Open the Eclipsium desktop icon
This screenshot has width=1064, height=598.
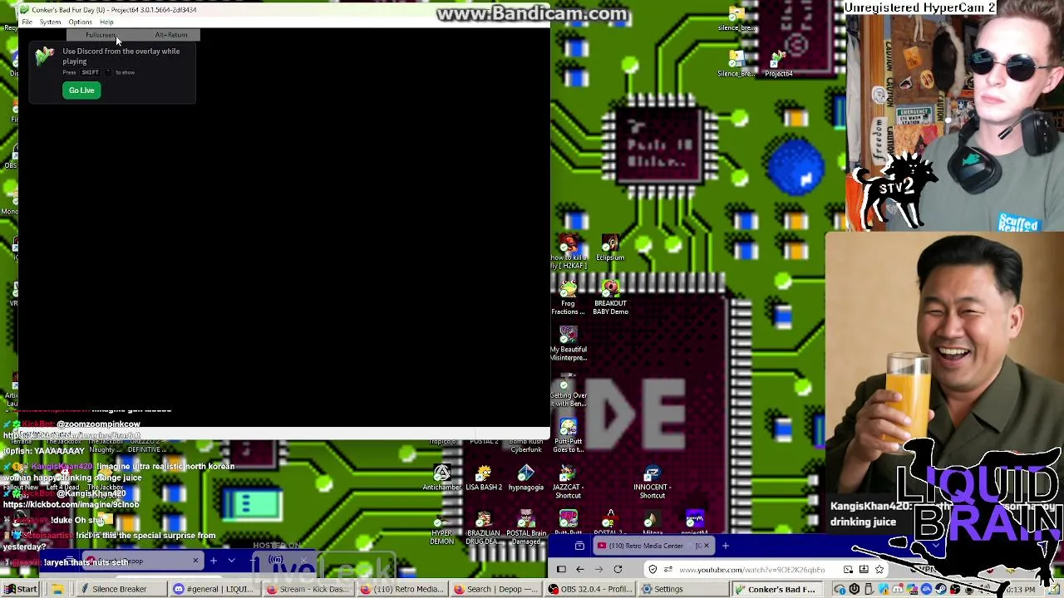pyautogui.click(x=610, y=248)
